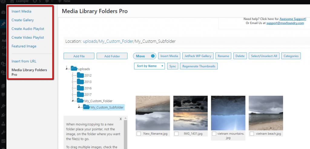Click the Add Folder button

[112, 56]
